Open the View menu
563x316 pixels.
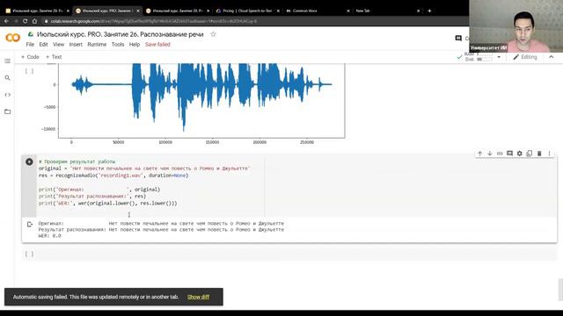click(59, 45)
